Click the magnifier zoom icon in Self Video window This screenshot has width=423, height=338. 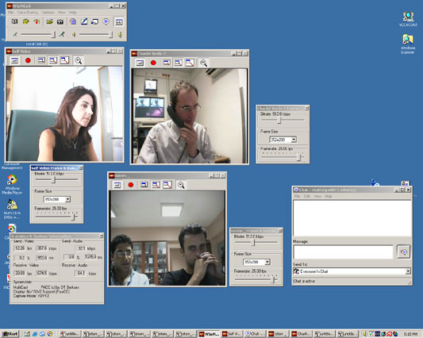[x=79, y=60]
